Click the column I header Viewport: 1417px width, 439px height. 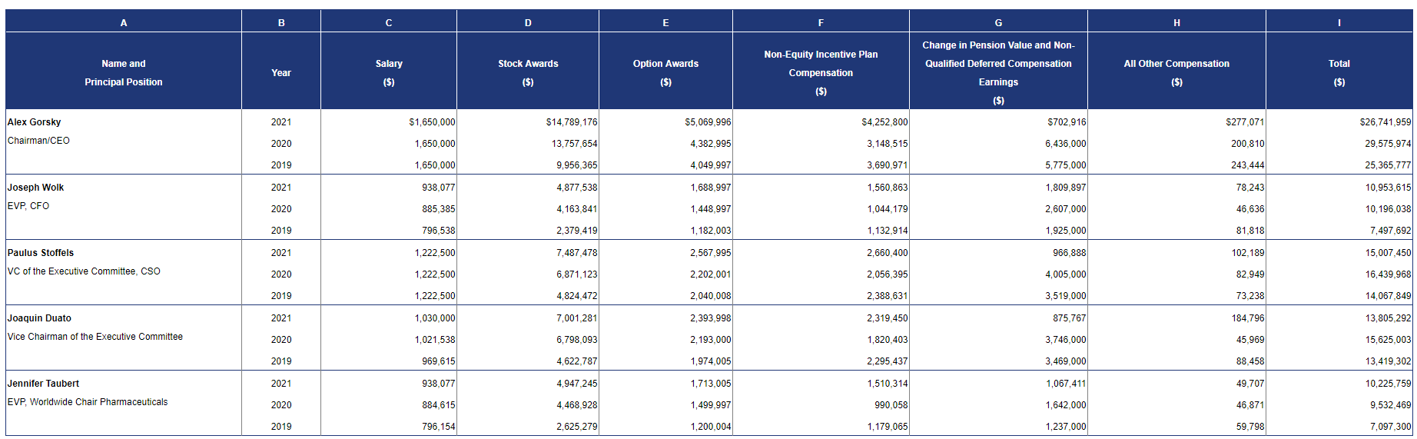1339,22
